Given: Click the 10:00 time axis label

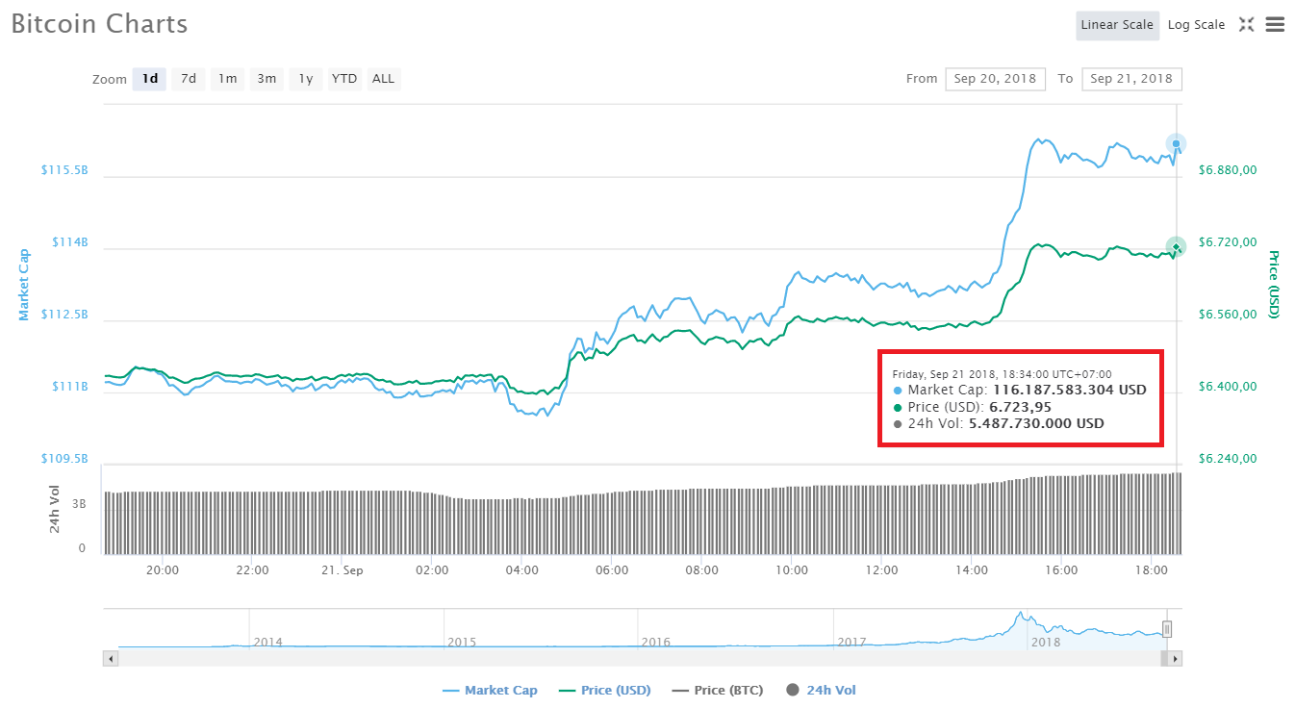Looking at the screenshot, I should point(791,570).
